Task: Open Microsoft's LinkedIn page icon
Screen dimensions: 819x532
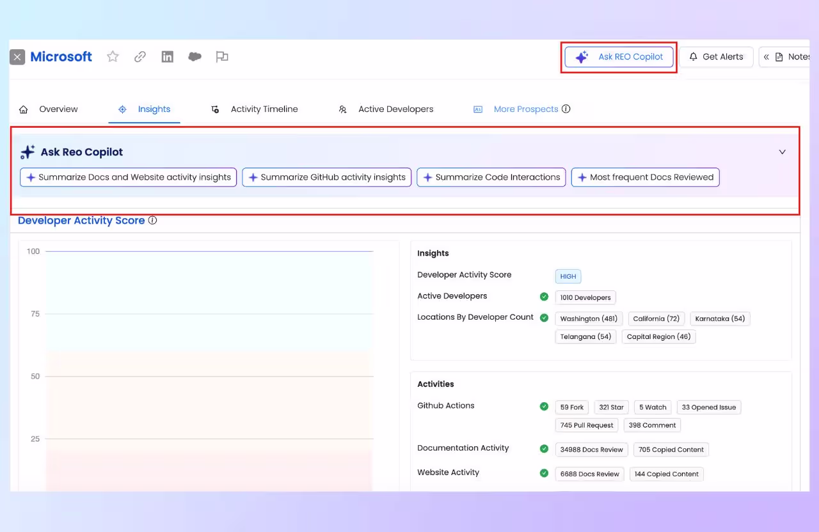Action: click(168, 56)
